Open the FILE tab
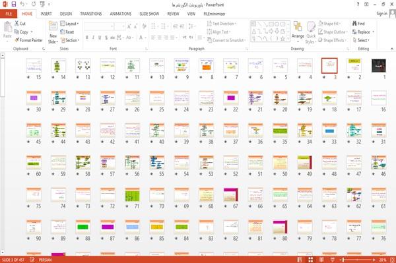 [x=9, y=14]
